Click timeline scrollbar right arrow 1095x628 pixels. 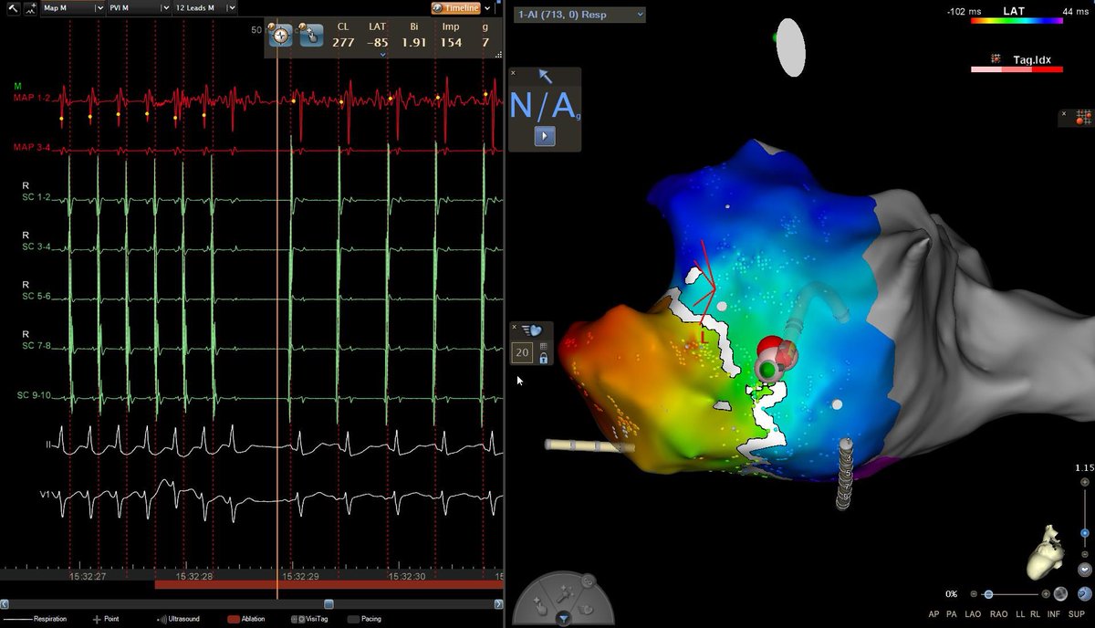click(x=498, y=603)
